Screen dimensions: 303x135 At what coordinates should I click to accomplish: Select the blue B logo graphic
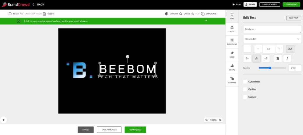[x=79, y=70]
